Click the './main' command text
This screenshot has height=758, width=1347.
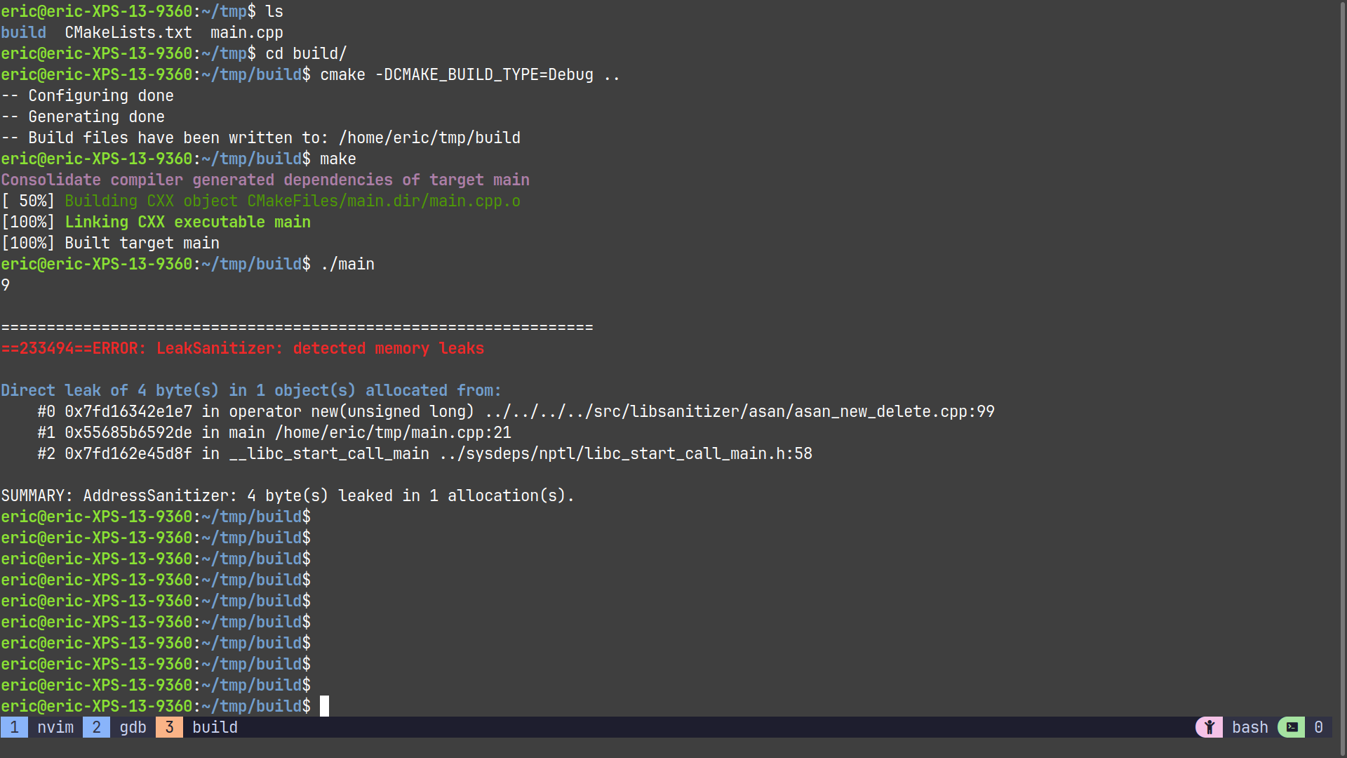[x=347, y=264]
